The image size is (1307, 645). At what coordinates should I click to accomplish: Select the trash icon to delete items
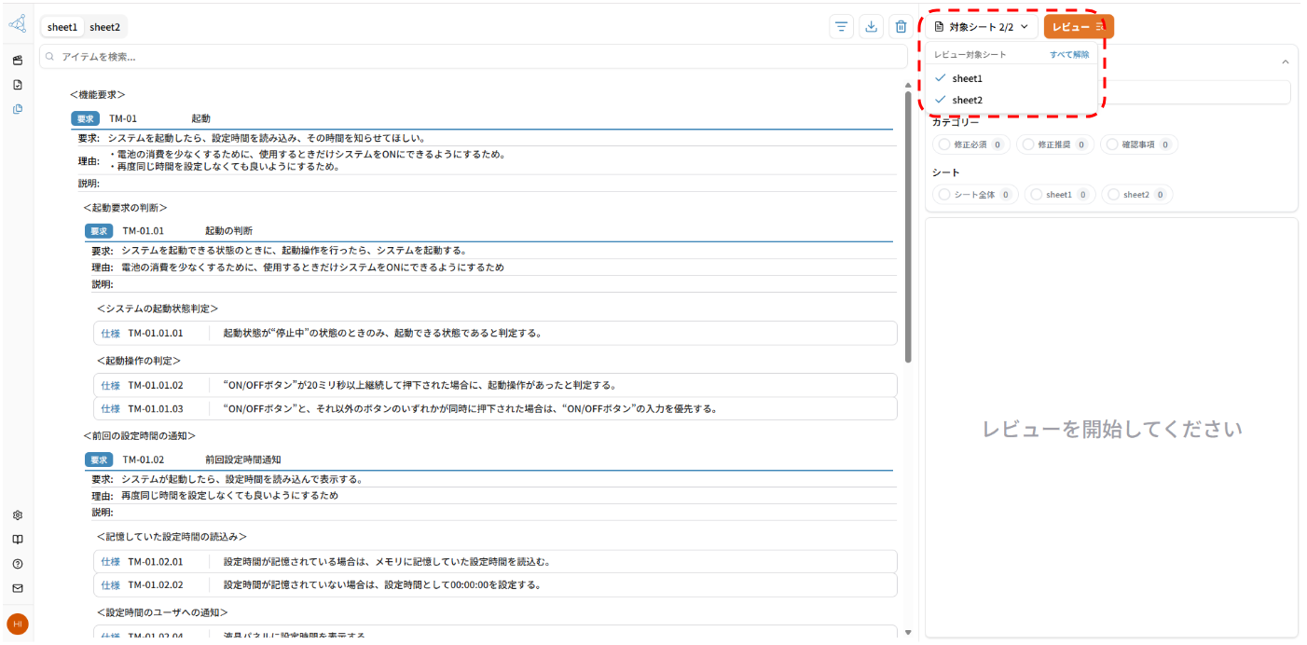[x=901, y=26]
